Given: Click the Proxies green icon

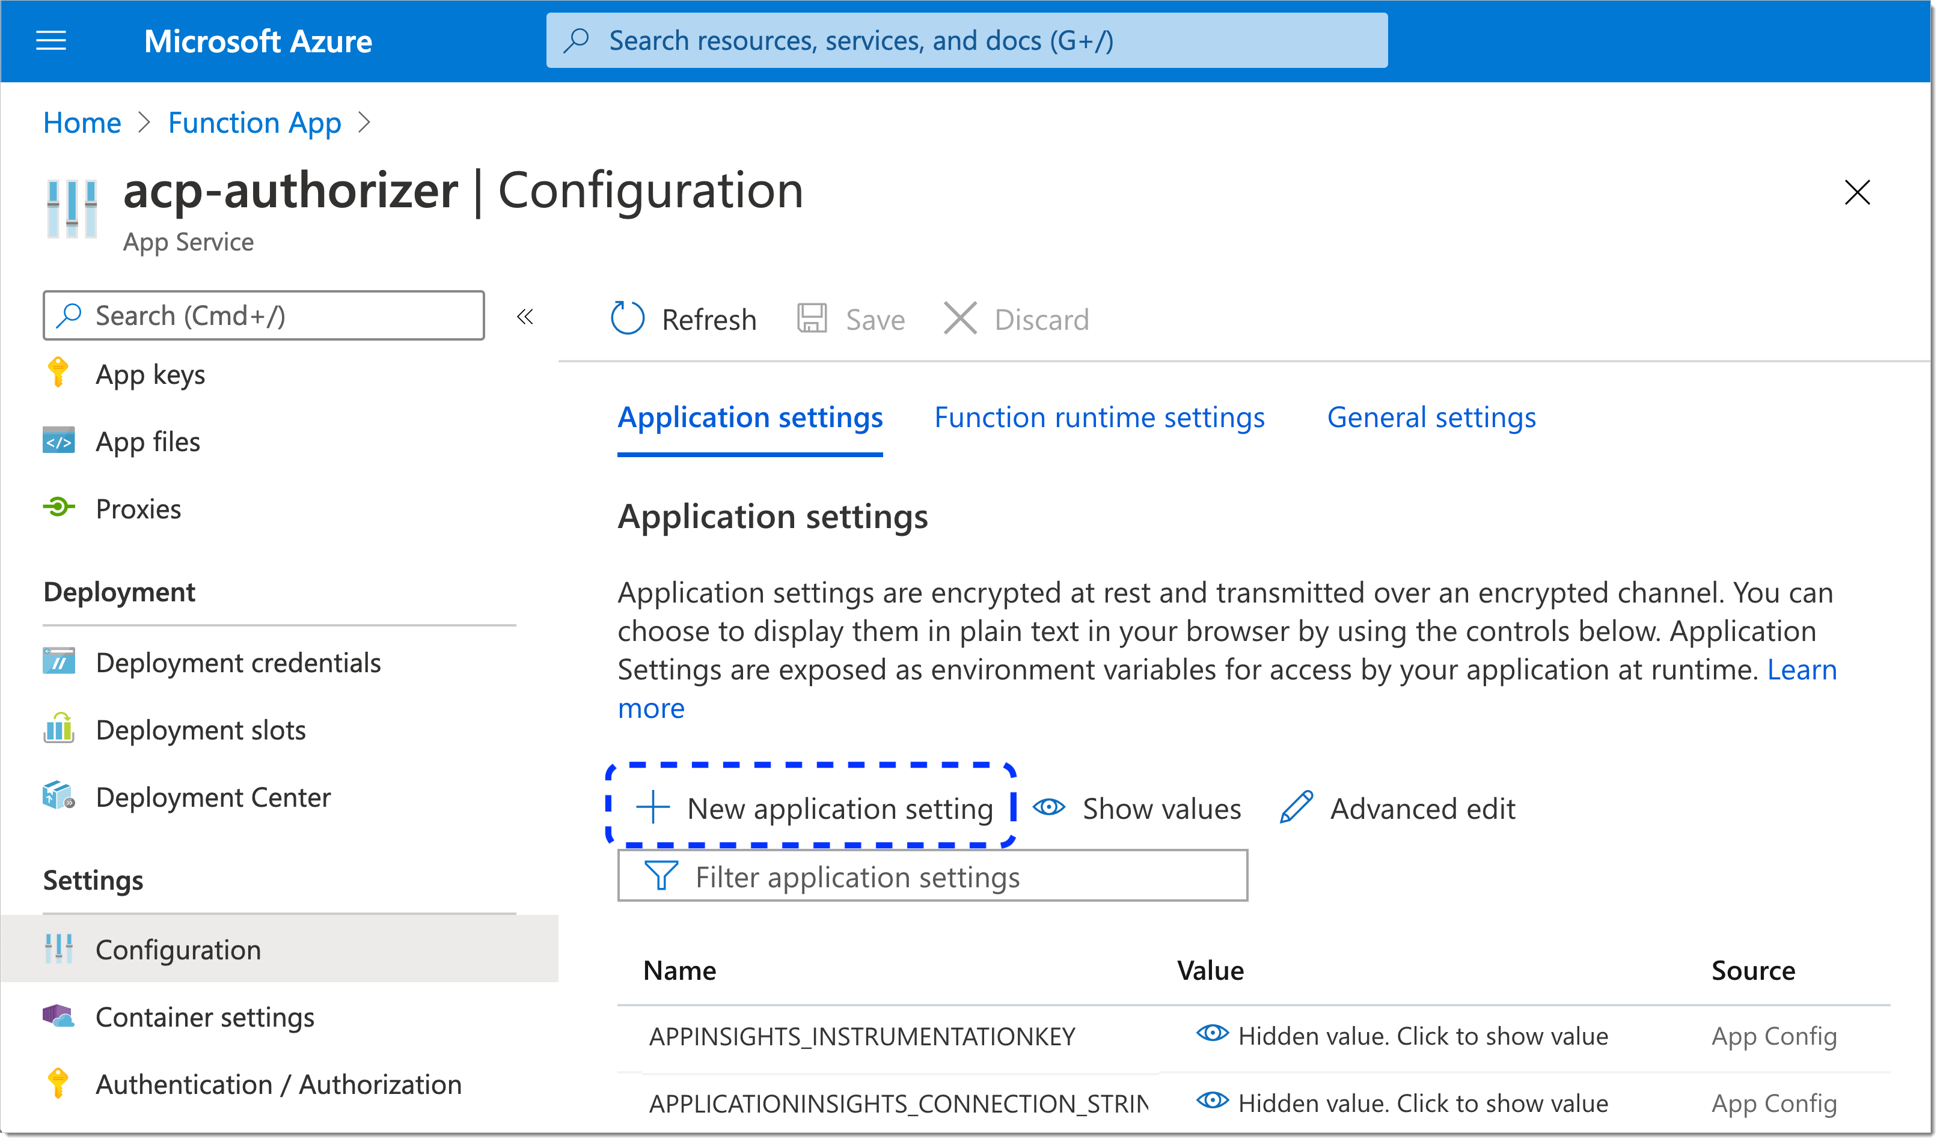Looking at the screenshot, I should click(60, 507).
